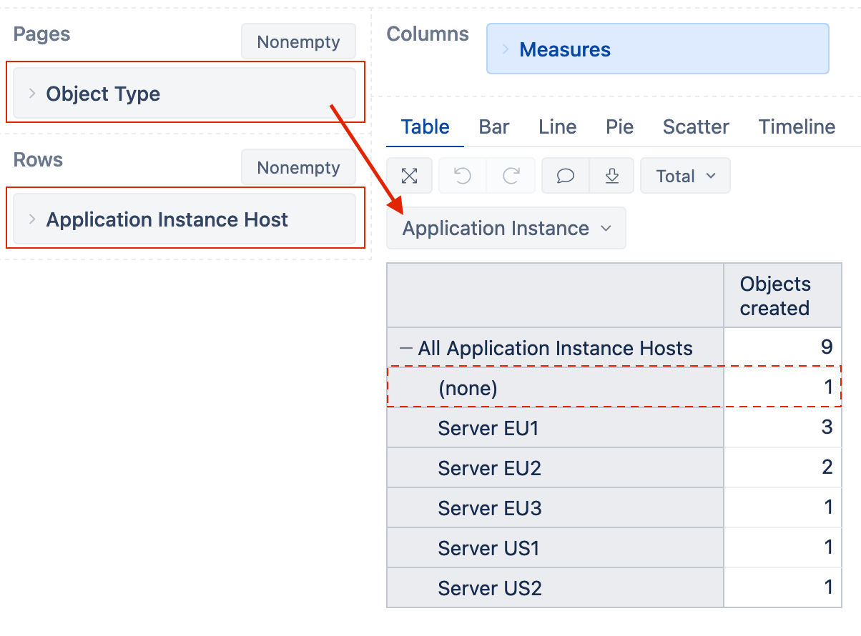Image resolution: width=861 pixels, height=636 pixels.
Task: Expand the Object Type dimension chevron
Action: (x=32, y=94)
